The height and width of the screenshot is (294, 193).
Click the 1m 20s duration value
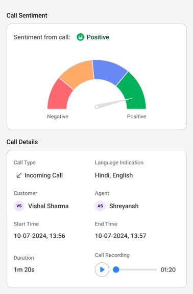pos(24,269)
